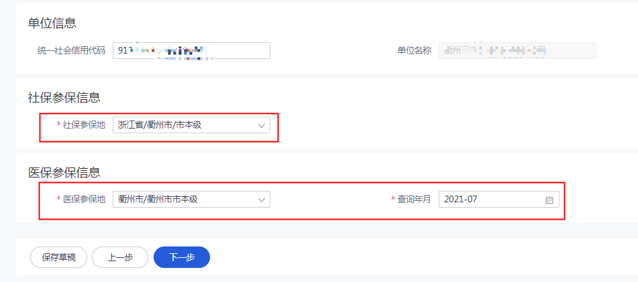Click the 医保参保地 field label
Screen dimensions: 638x282
pos(84,200)
